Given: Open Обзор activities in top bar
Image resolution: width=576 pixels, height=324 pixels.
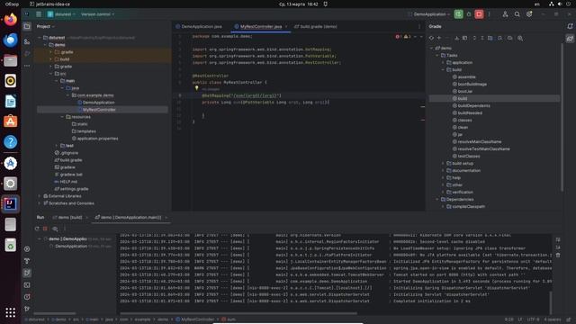Looking at the screenshot, I should 12,4.
